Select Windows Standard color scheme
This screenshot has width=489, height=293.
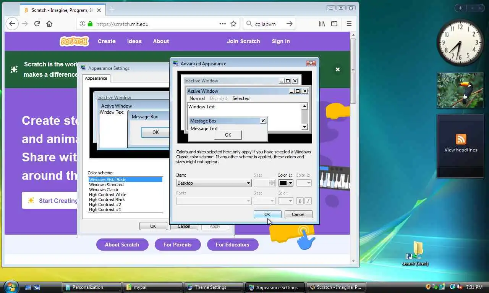125,185
